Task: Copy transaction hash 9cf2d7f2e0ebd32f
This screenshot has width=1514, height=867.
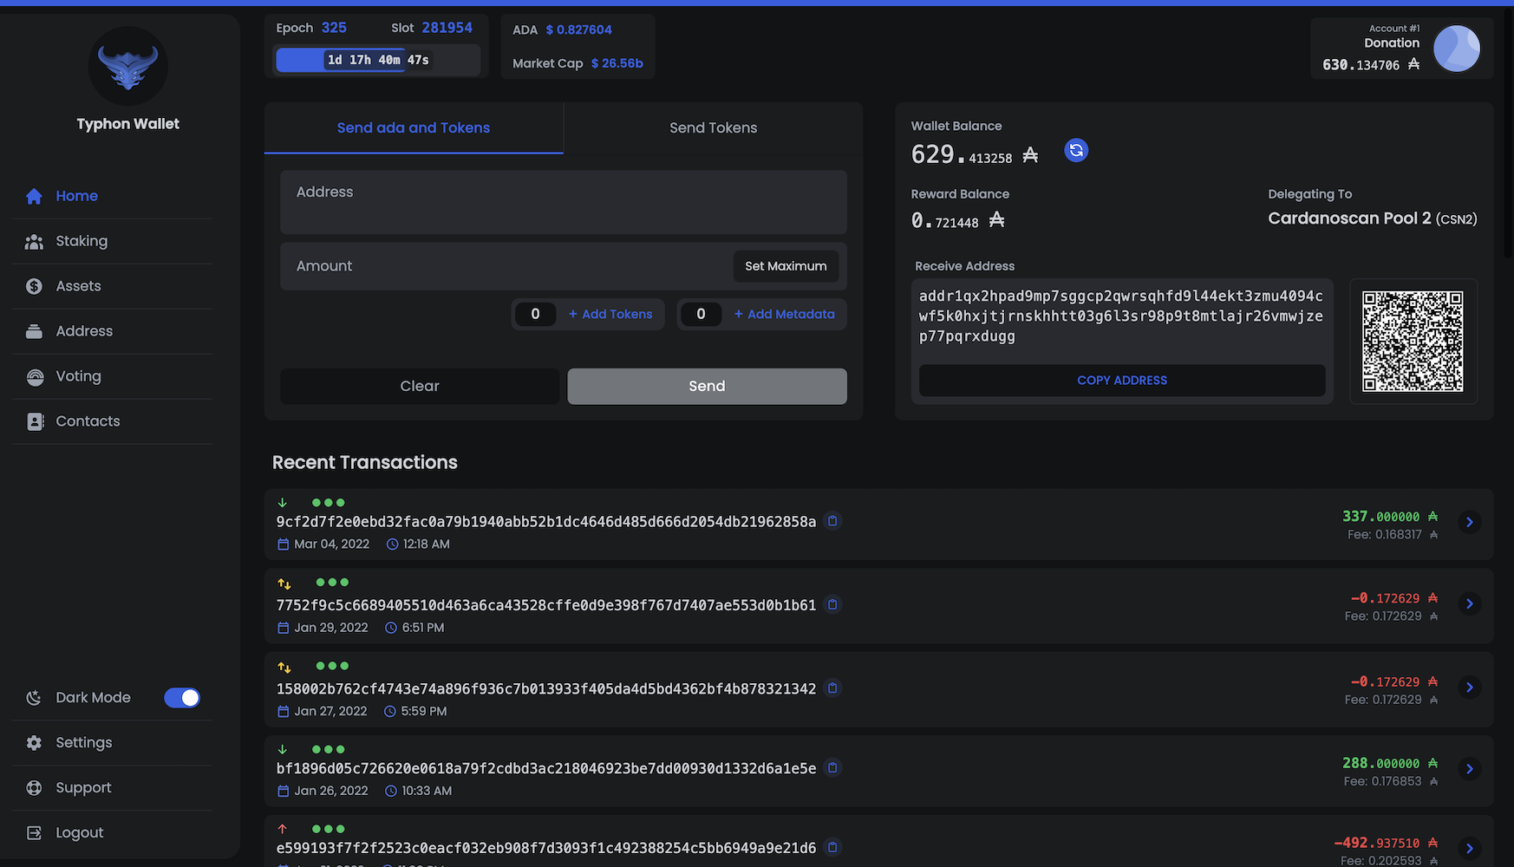Action: (832, 521)
